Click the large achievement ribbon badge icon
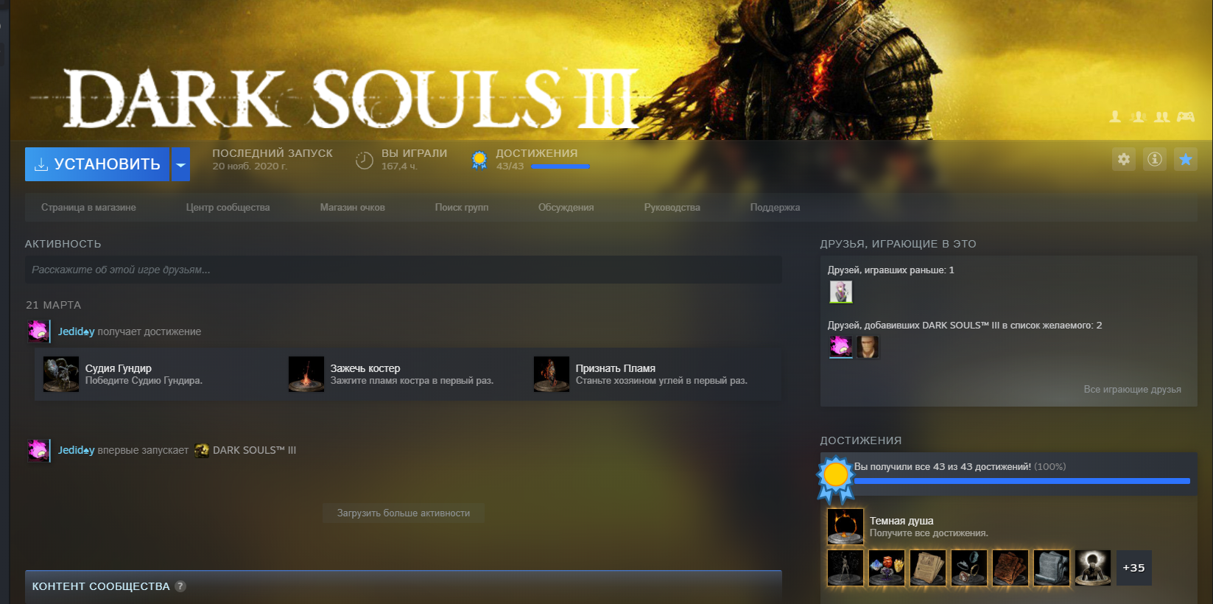The height and width of the screenshot is (604, 1213). (836, 479)
